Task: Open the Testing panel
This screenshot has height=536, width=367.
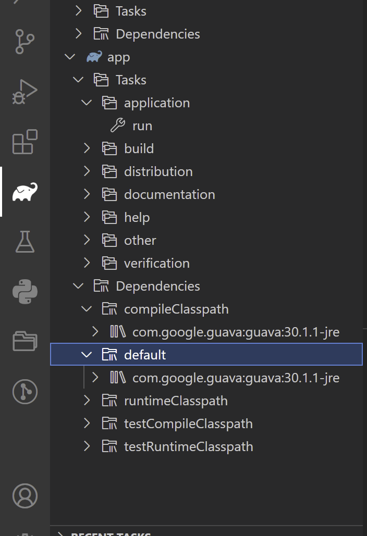Action: coord(25,242)
